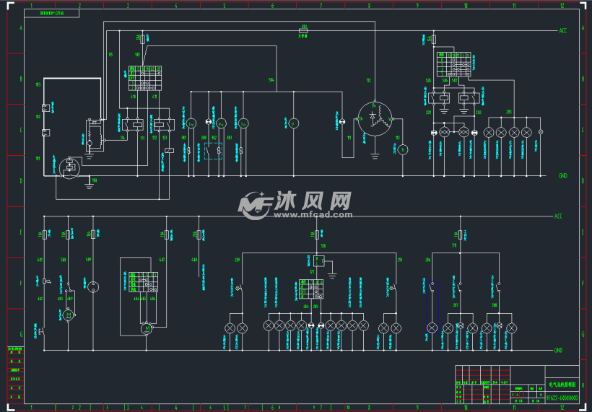Select wire number label 115

point(110,55)
